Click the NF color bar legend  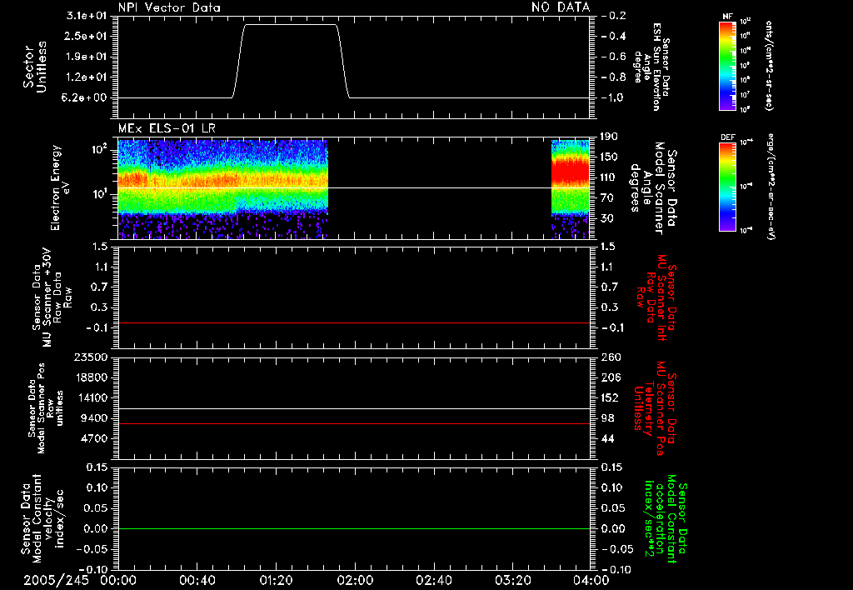pos(728,65)
